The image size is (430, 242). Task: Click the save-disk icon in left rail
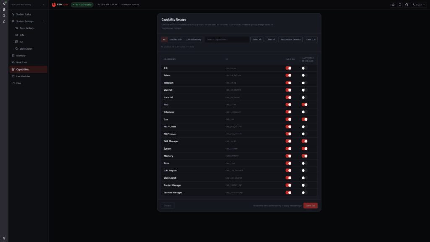pyautogui.click(x=4, y=10)
